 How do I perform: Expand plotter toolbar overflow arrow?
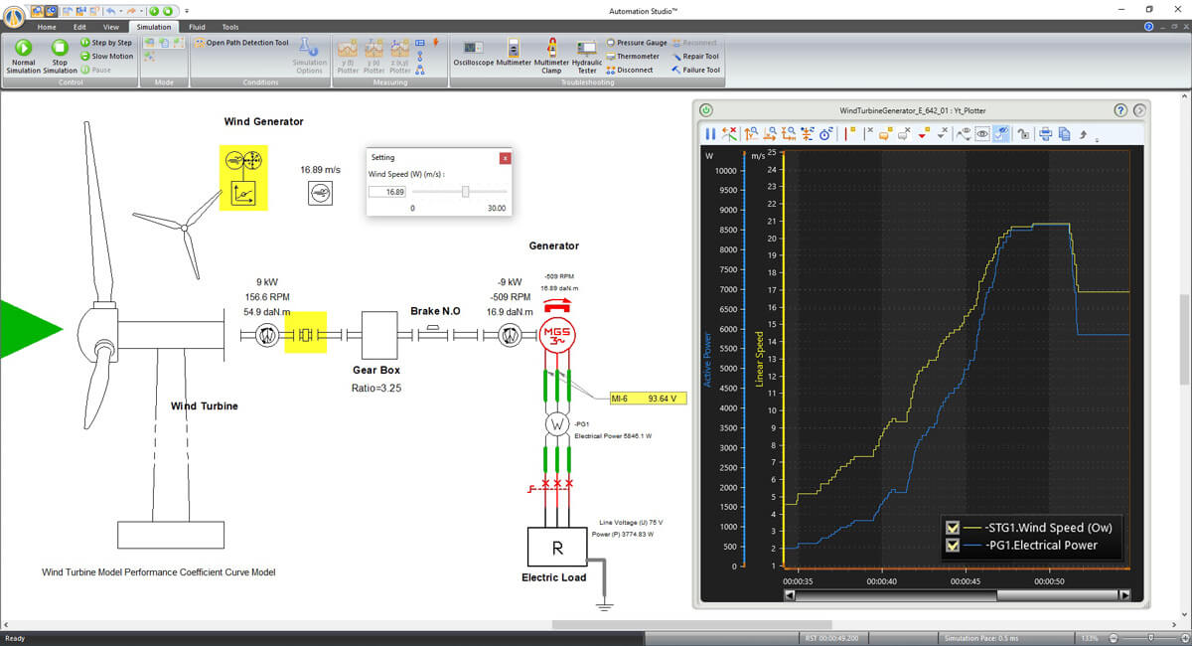[1096, 140]
